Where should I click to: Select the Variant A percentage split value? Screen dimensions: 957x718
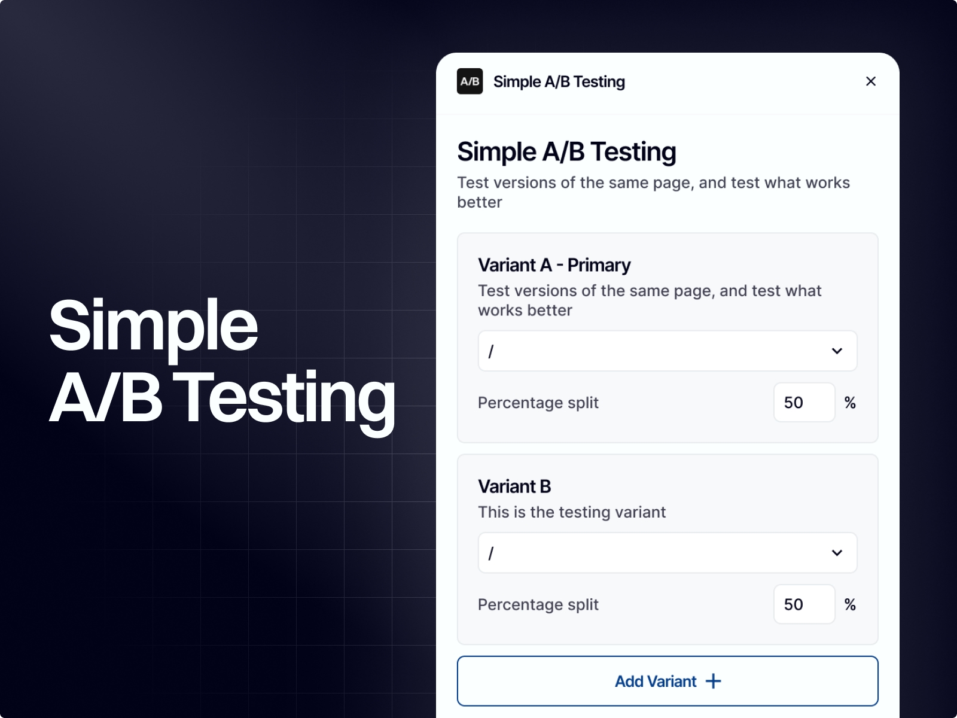tap(804, 403)
